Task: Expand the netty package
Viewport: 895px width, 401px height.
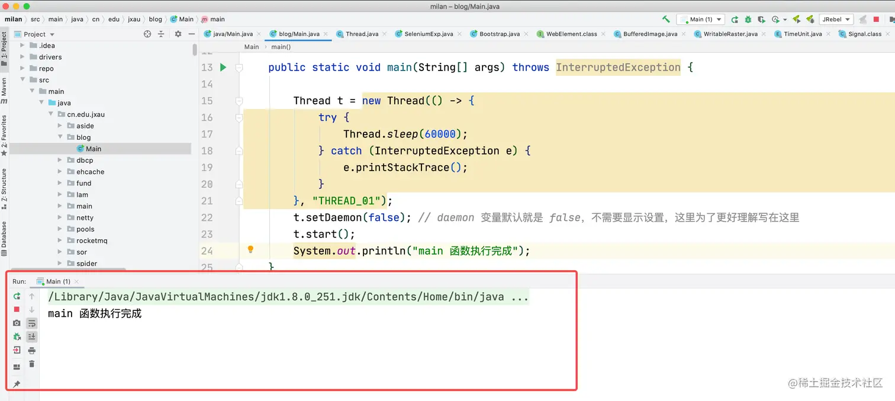Action: pyautogui.click(x=60, y=217)
